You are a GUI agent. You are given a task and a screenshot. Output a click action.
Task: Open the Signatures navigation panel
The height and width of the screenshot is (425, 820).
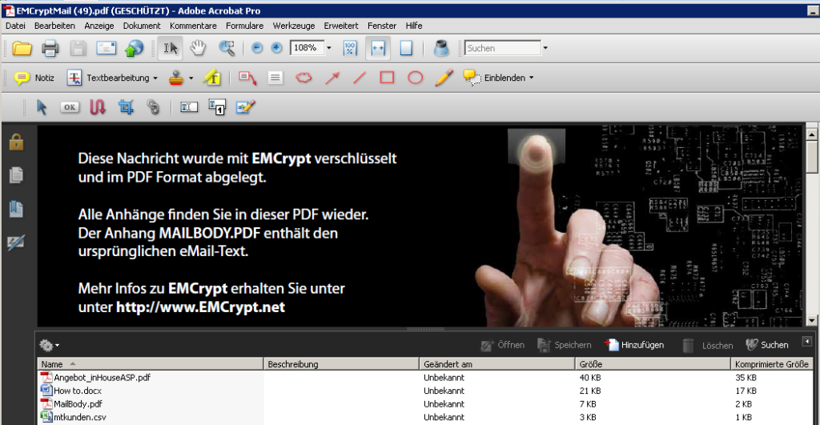[x=16, y=242]
